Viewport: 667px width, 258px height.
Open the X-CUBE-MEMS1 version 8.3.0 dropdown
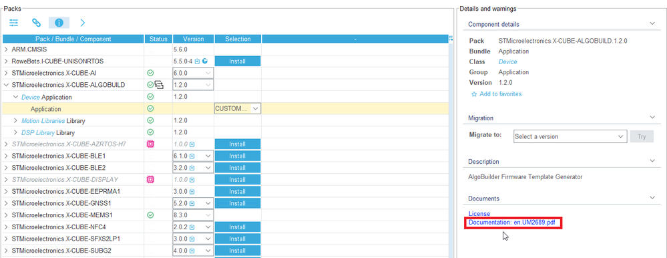pyautogui.click(x=193, y=215)
